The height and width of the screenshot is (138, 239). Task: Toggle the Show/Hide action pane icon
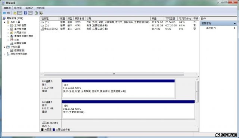pos(30,13)
